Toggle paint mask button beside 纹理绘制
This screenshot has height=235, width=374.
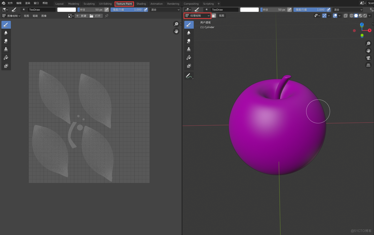coord(214,15)
